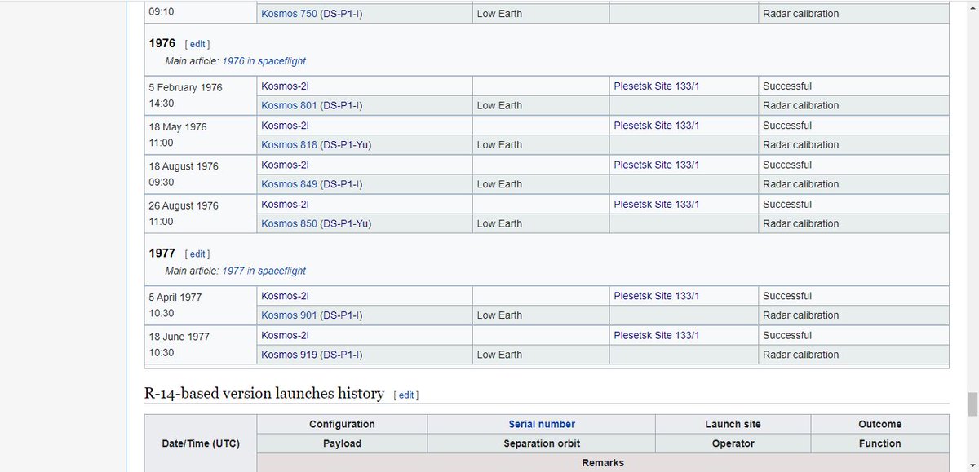The image size is (979, 472).
Task: Select the 18 June 1977 date cell
Action: pos(201,345)
